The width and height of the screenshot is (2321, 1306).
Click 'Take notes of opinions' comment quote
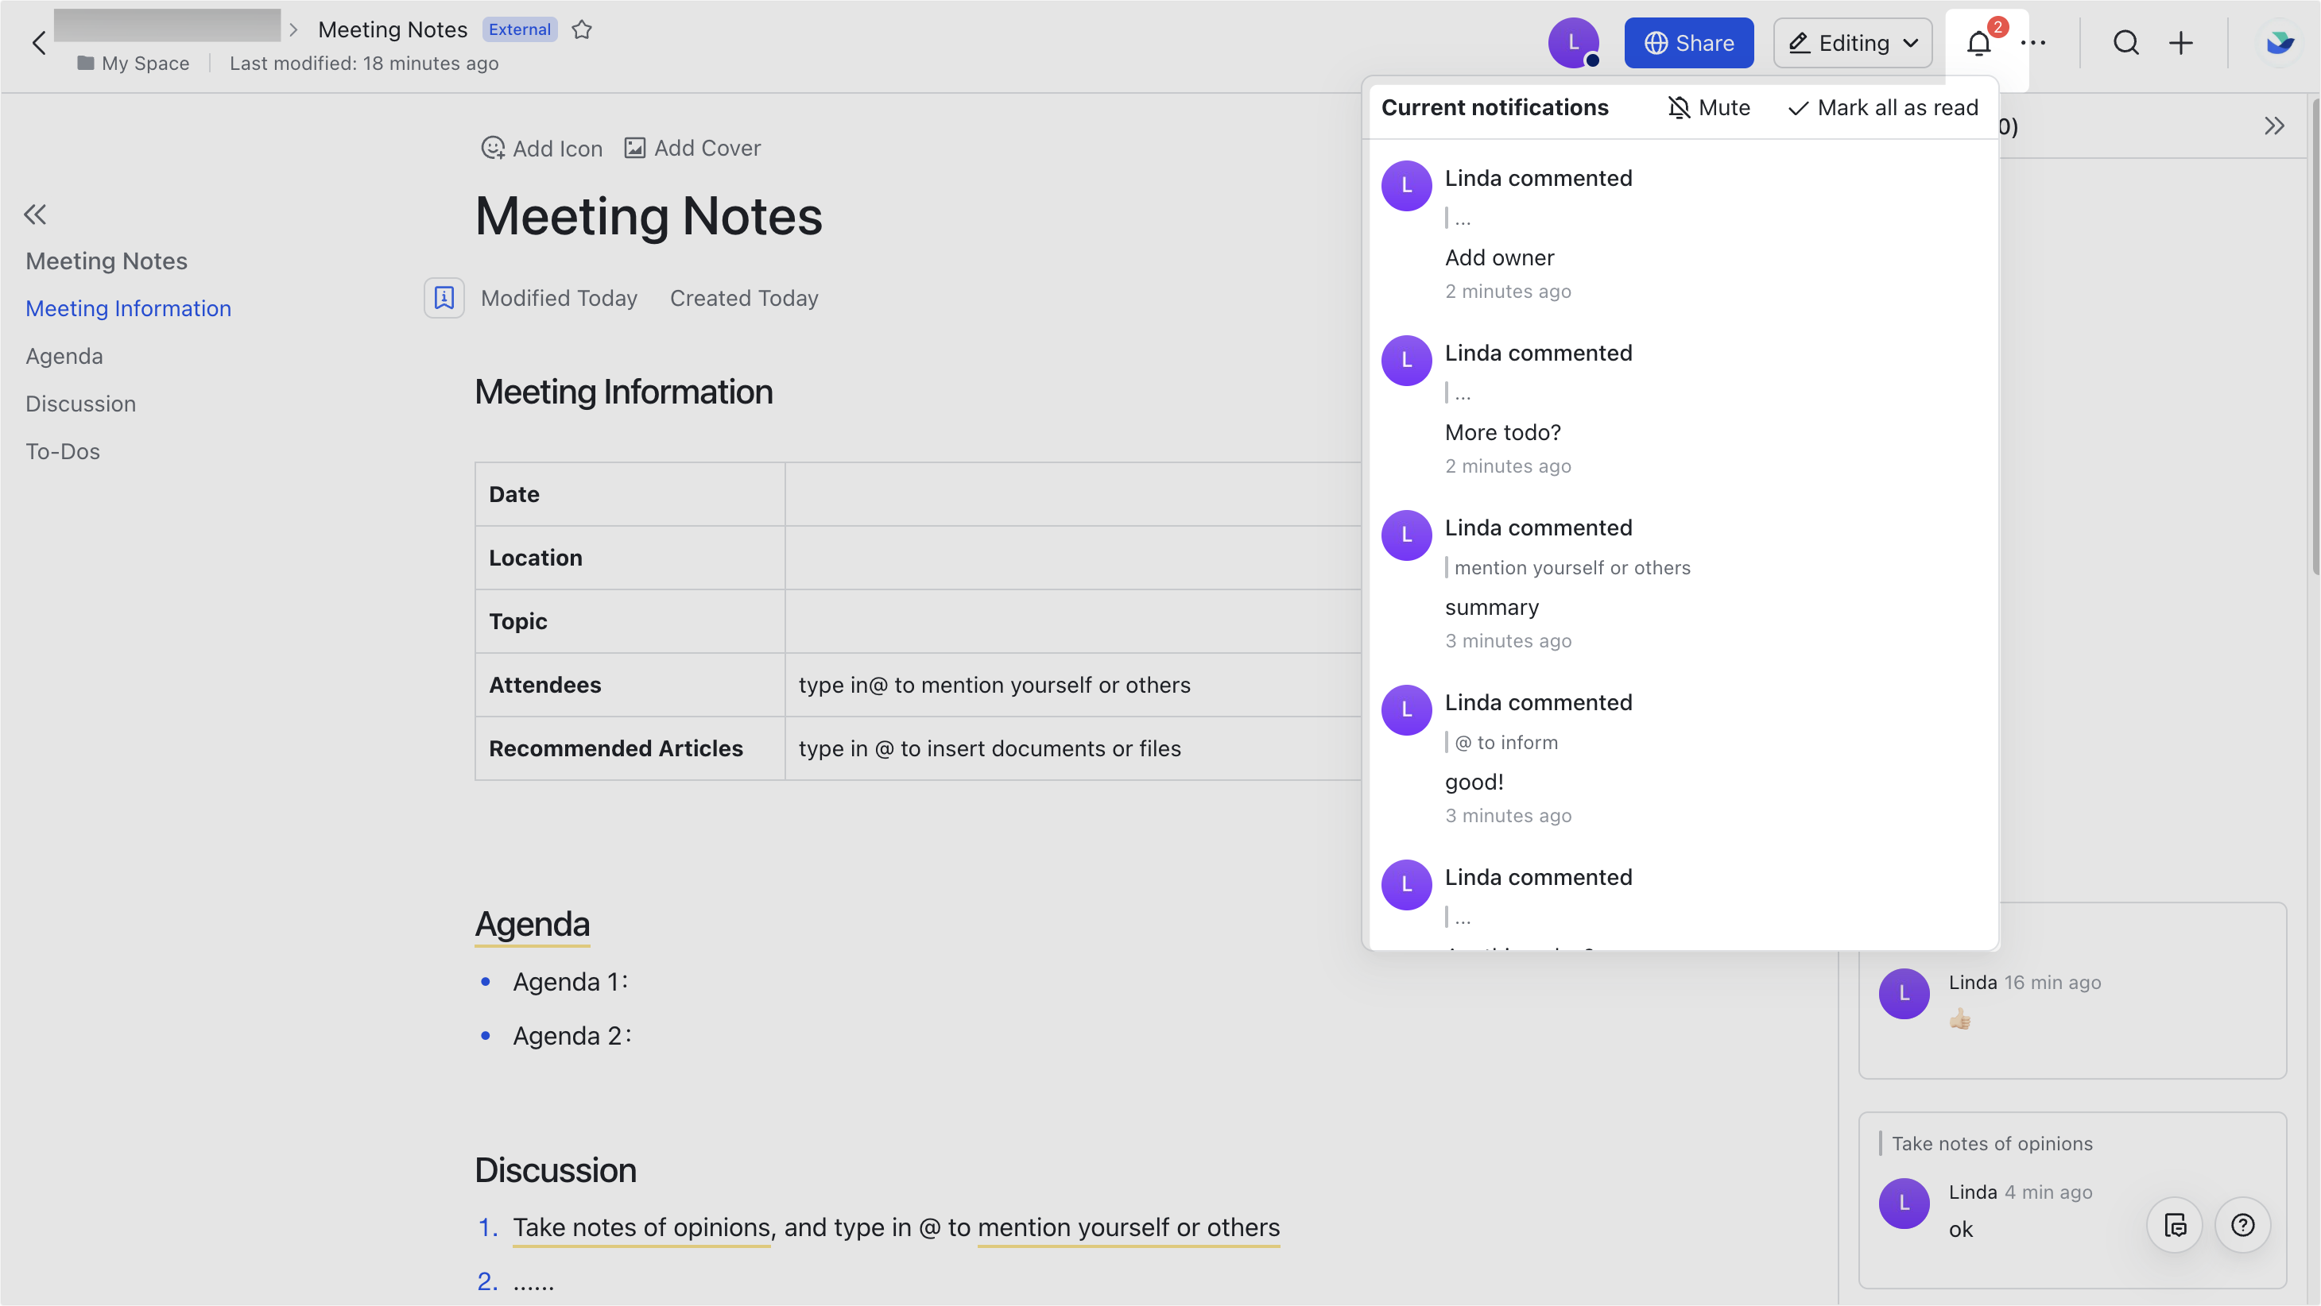1991,1144
